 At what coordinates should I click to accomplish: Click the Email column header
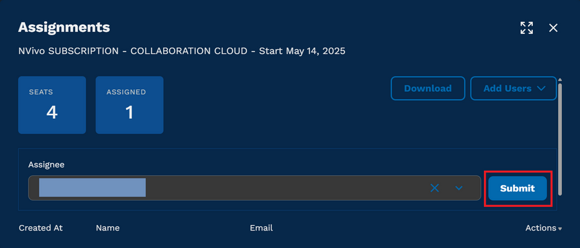point(261,228)
